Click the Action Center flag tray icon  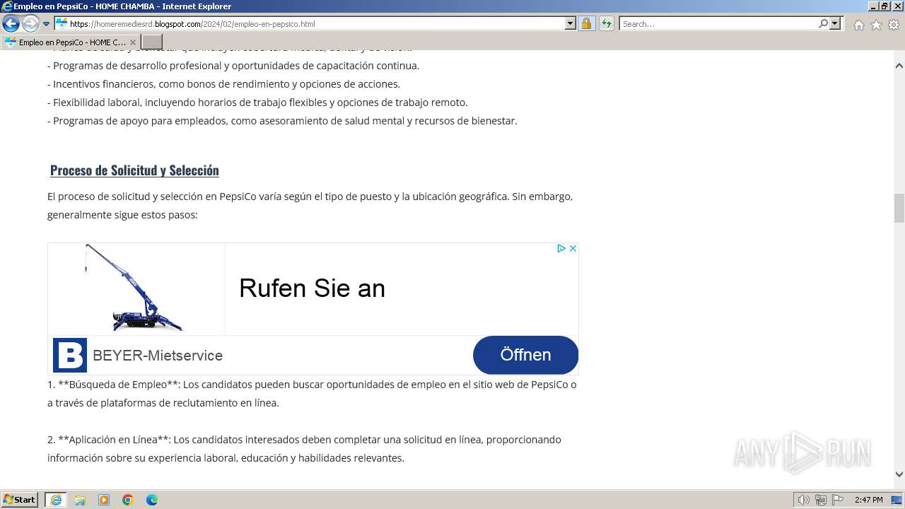tap(838, 500)
